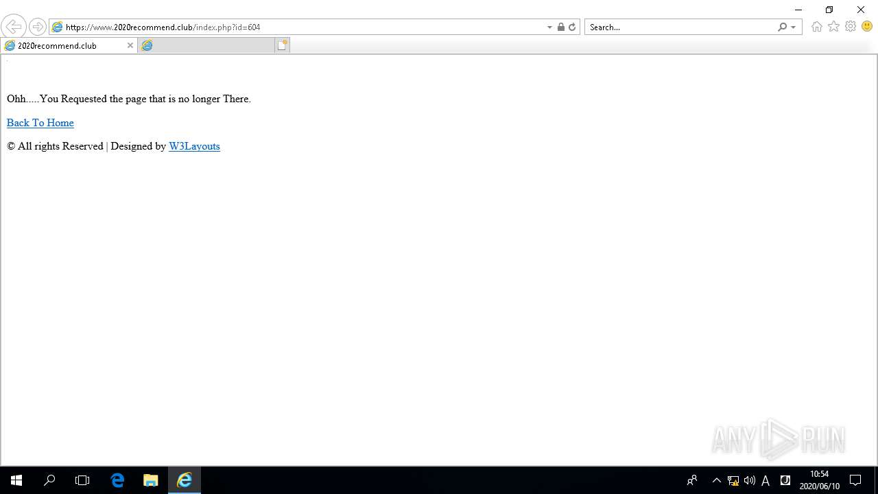Click the IME language tray icon
Screen dimensions: 878x494
tap(785, 480)
